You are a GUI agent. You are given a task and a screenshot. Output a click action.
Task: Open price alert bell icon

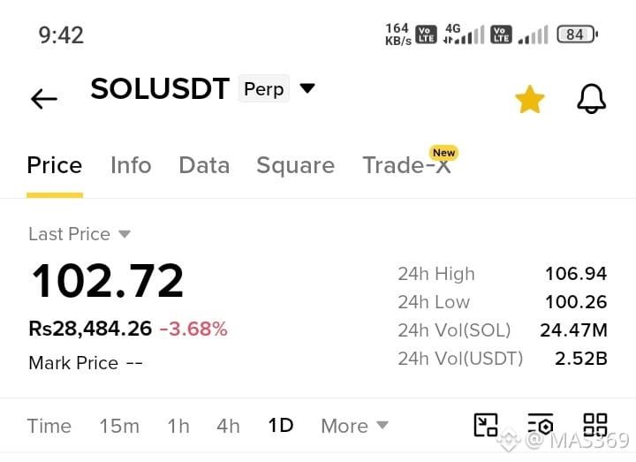click(x=591, y=99)
